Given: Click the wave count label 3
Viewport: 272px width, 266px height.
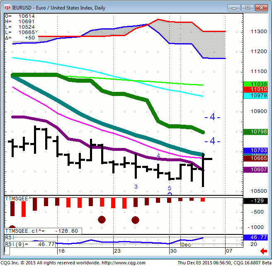Looking at the screenshot, I should pos(136,187).
